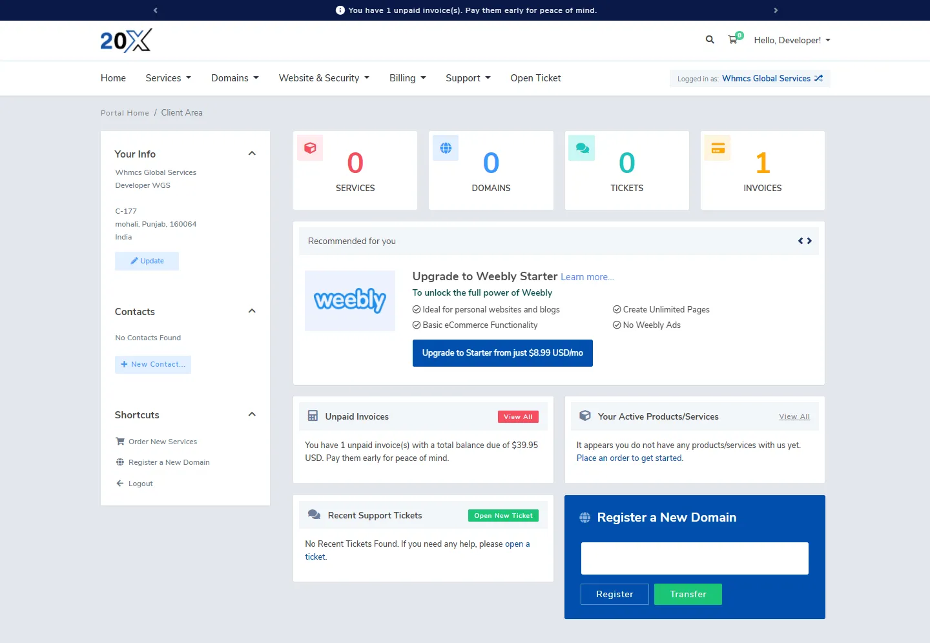This screenshot has width=930, height=643.
Task: Click the domain name input field
Action: pos(694,558)
